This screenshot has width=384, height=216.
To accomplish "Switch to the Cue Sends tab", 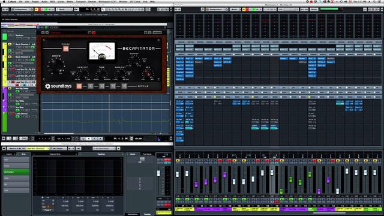I will (147, 154).
